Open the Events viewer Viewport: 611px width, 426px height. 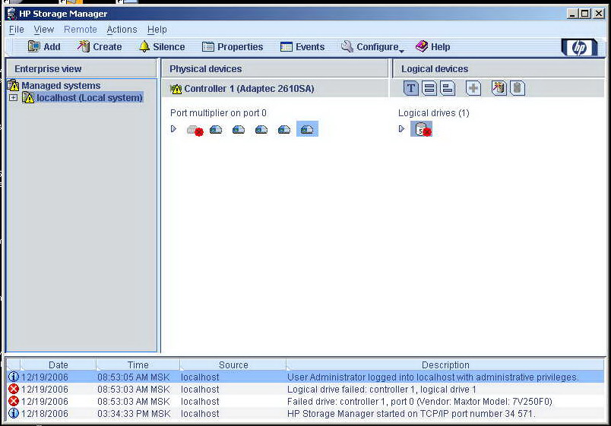coord(302,47)
